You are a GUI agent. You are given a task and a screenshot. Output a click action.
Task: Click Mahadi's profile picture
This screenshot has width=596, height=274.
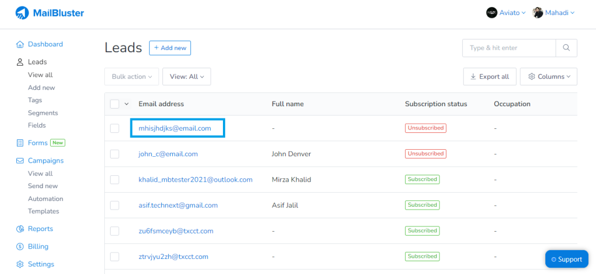point(537,13)
